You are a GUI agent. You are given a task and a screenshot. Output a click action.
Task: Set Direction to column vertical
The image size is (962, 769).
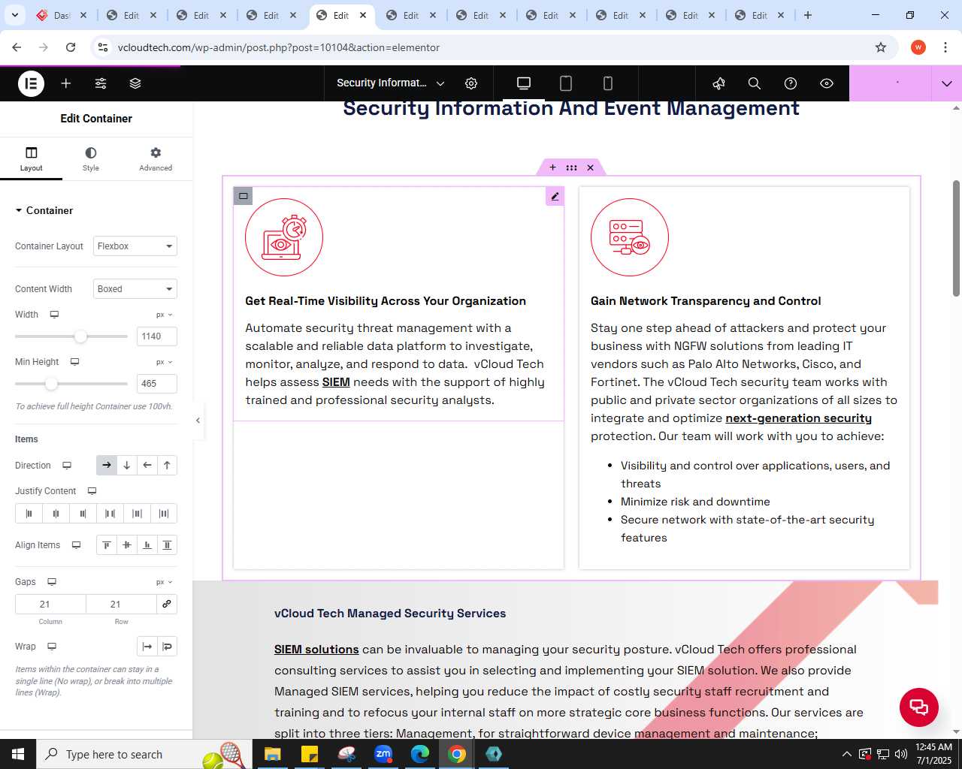(x=127, y=466)
